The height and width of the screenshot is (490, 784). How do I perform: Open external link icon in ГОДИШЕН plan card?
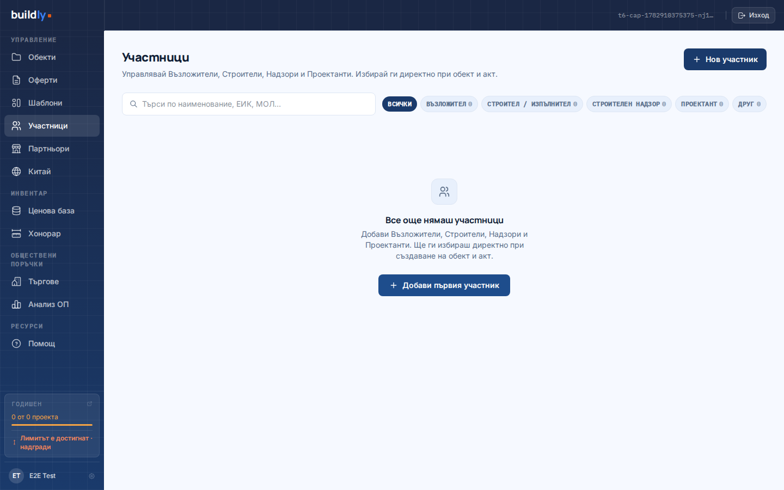point(89,404)
